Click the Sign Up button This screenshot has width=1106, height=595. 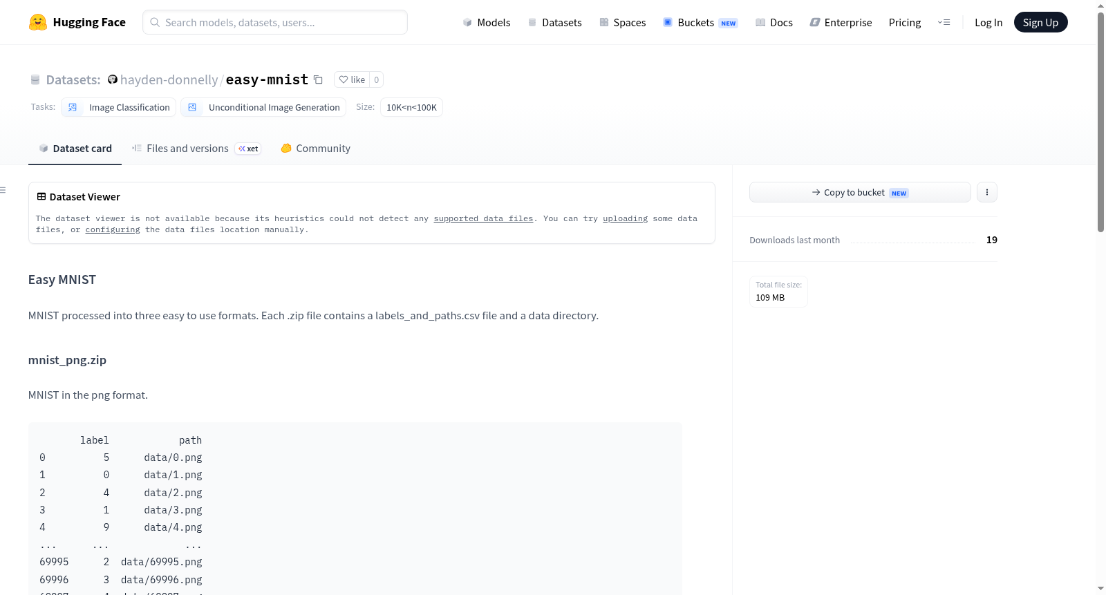coord(1040,22)
